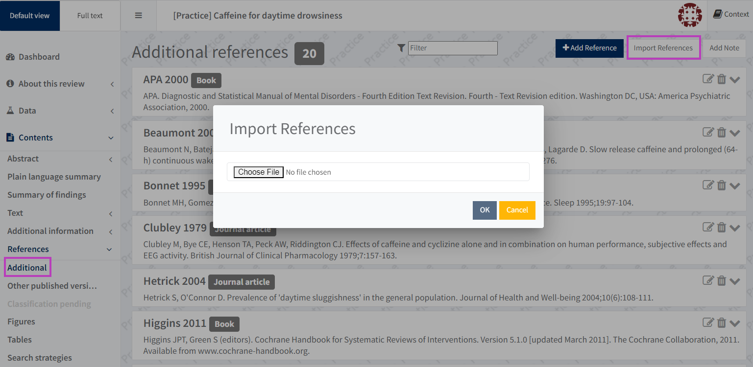Image resolution: width=753 pixels, height=367 pixels.
Task: Click the hamburger menu icon
Action: click(139, 16)
